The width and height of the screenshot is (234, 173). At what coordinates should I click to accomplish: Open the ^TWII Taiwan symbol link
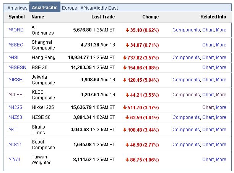15,160
